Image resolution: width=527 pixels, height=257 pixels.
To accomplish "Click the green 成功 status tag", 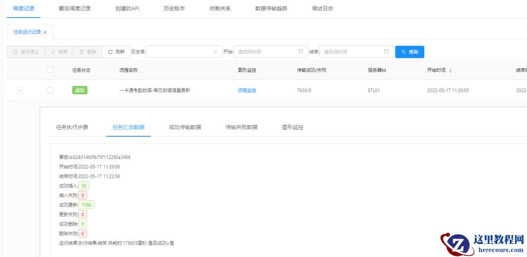I will coord(79,91).
